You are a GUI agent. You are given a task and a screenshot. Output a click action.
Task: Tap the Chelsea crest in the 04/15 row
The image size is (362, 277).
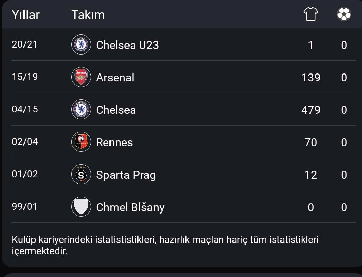point(81,109)
